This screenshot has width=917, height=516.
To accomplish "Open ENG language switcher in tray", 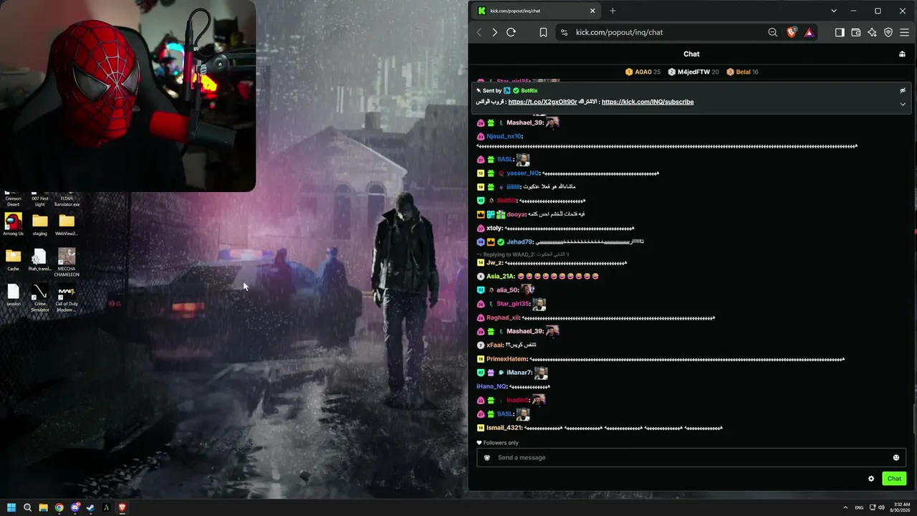I will pos(859,507).
